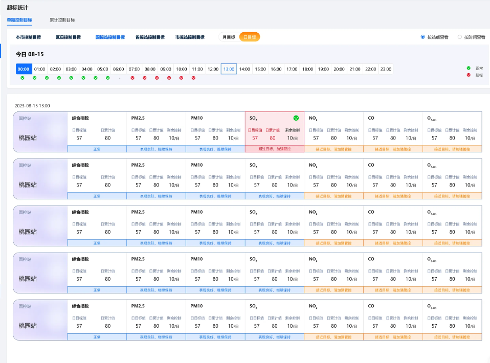Click the red status icon under 11:00
This screenshot has width=490, height=363.
click(193, 78)
